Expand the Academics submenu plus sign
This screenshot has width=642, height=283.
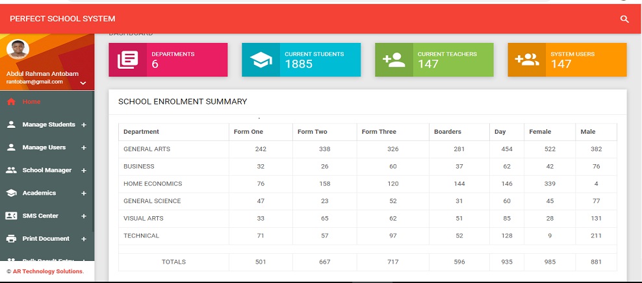[84, 193]
